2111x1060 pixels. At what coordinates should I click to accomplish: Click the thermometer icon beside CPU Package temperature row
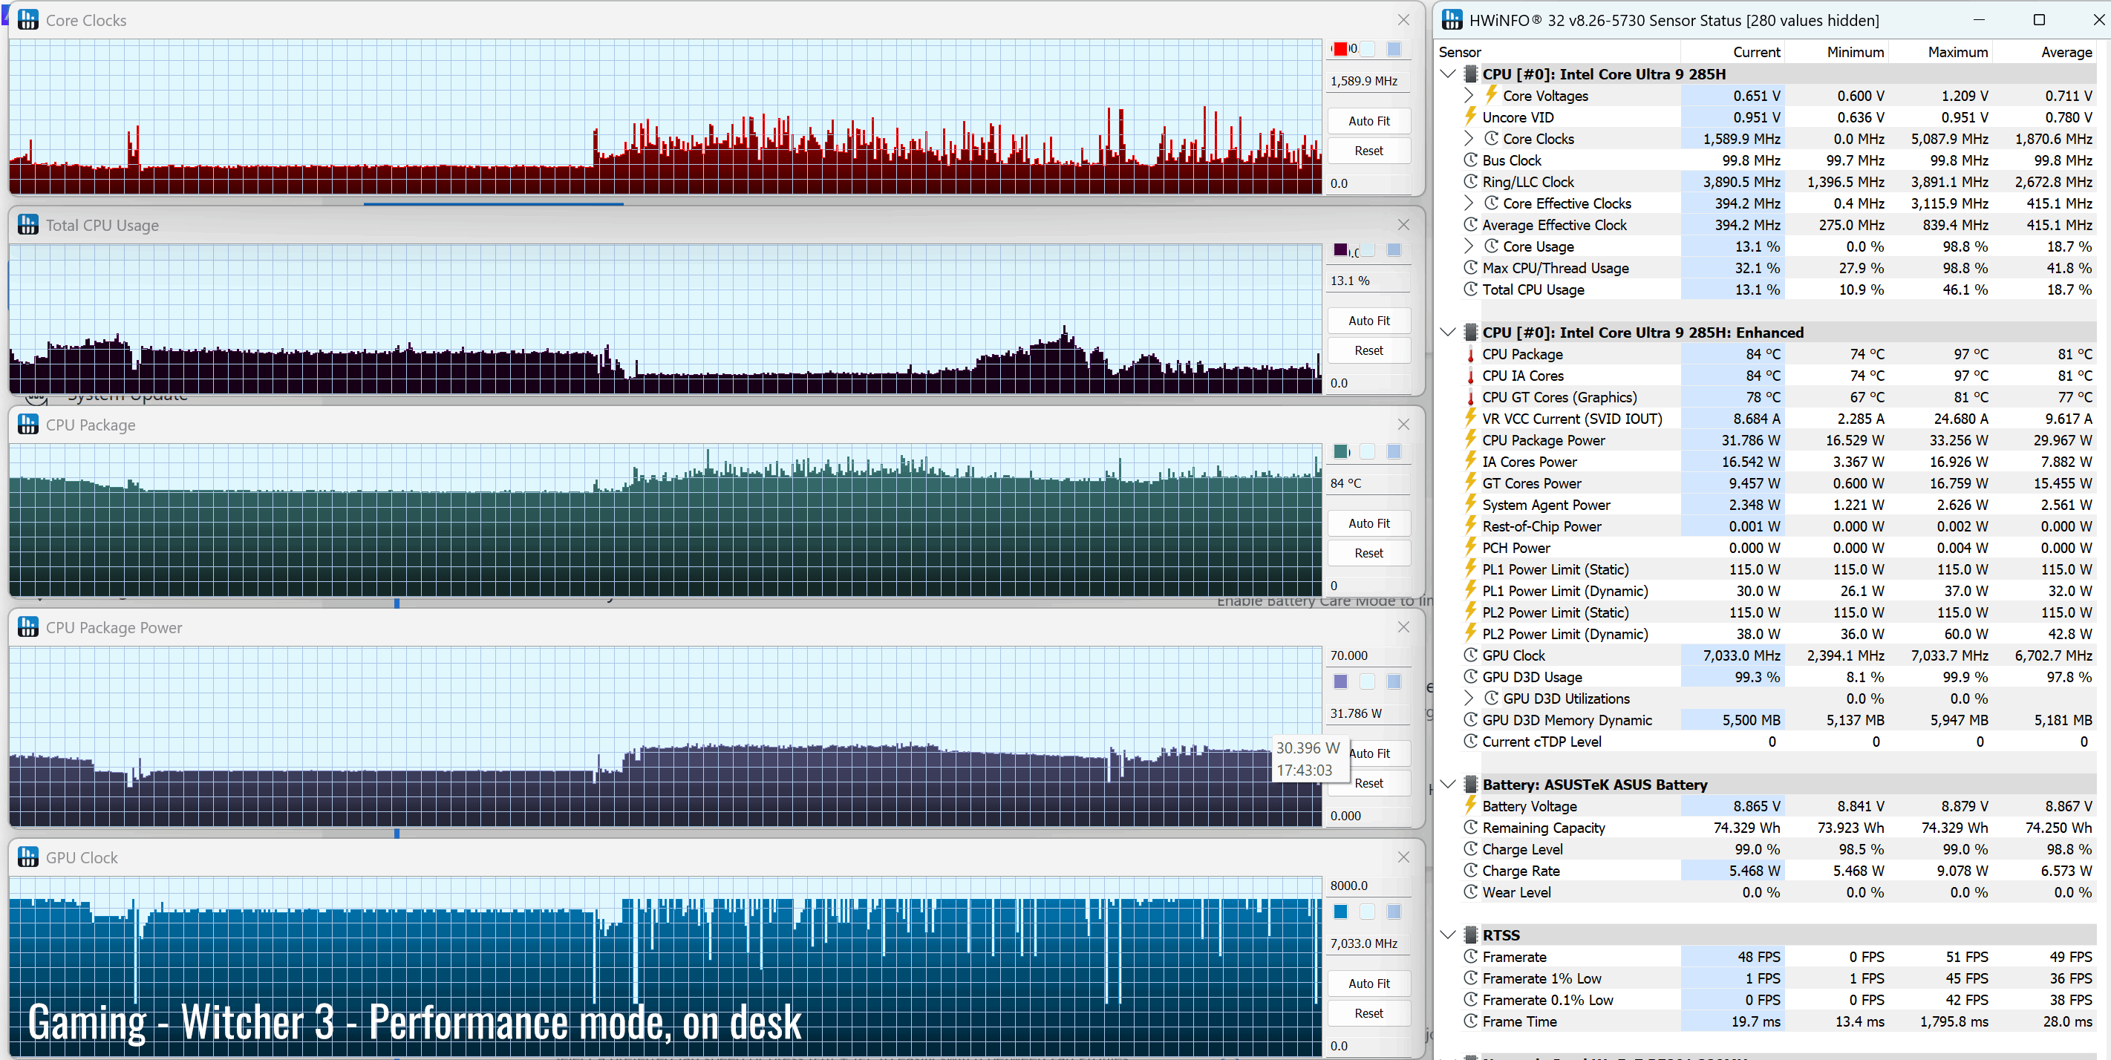pyautogui.click(x=1471, y=354)
